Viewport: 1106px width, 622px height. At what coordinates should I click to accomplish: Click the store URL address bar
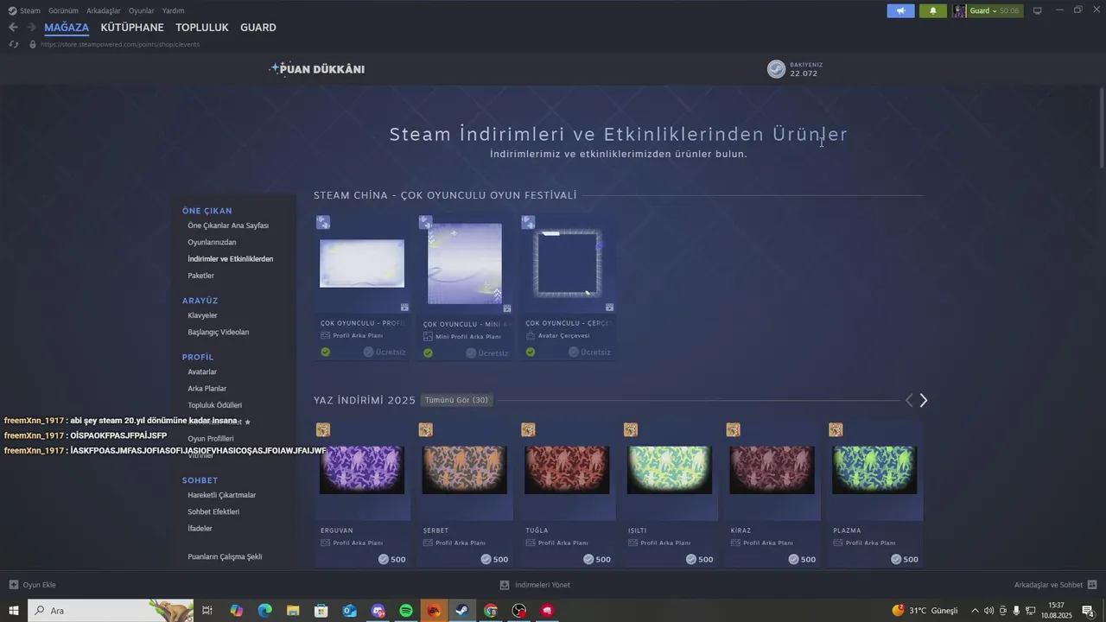120,44
